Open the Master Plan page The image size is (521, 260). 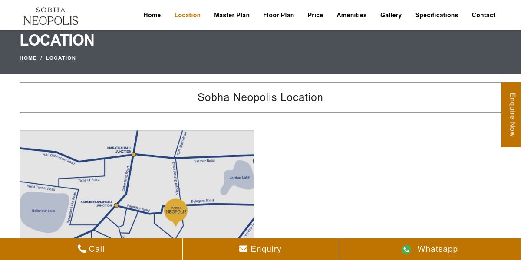pyautogui.click(x=232, y=15)
